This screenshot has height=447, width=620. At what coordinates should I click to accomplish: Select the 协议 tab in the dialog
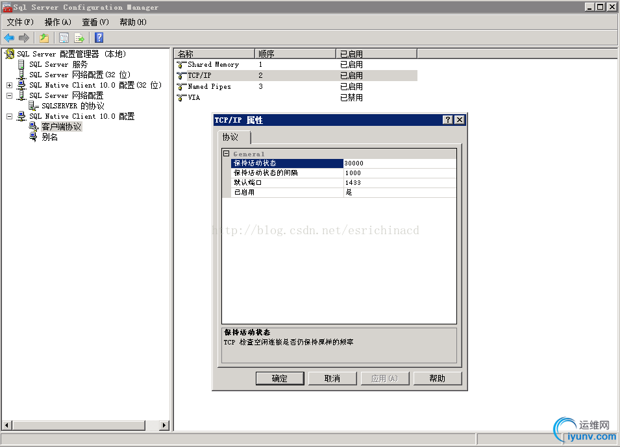234,137
